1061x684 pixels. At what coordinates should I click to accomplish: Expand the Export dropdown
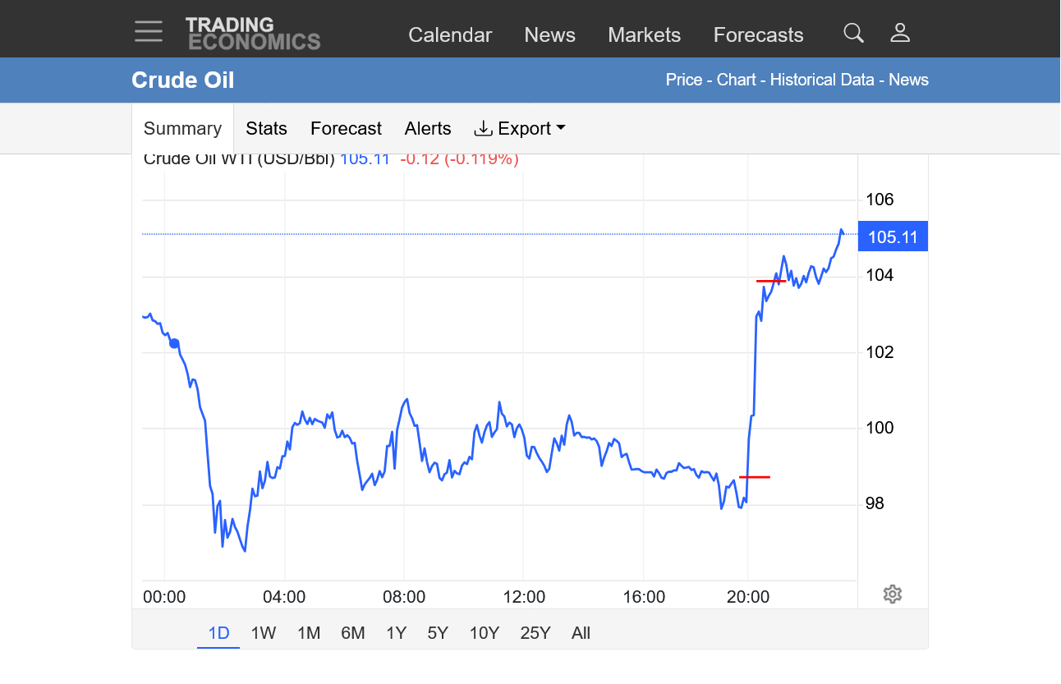[x=521, y=129]
